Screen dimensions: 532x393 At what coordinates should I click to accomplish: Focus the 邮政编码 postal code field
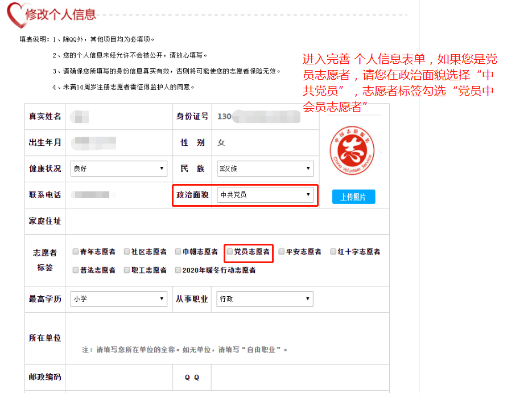pyautogui.click(x=118, y=377)
